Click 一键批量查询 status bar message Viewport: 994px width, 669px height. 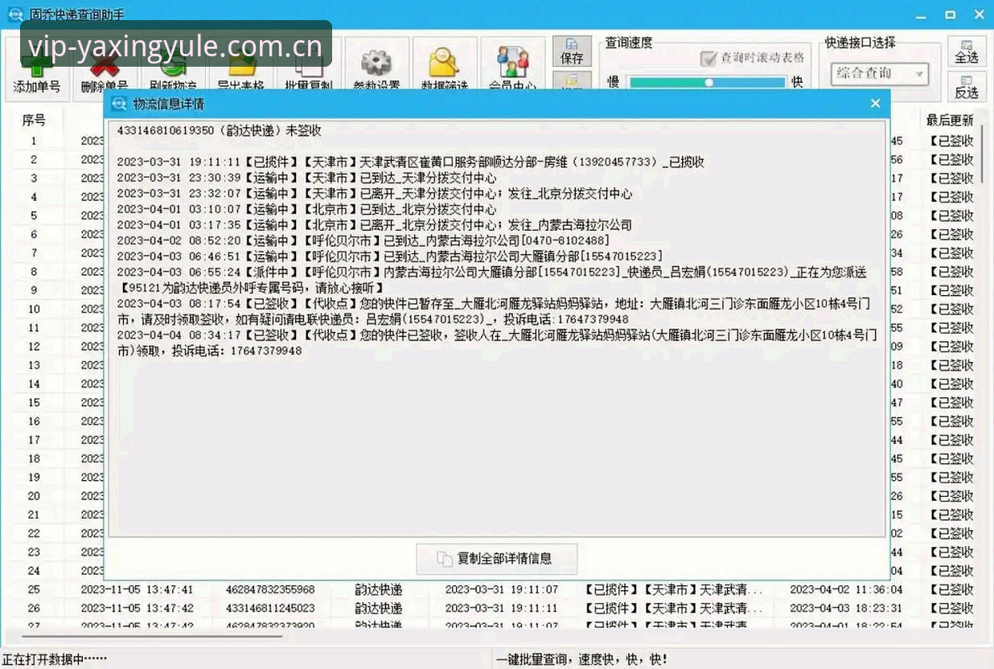582,659
